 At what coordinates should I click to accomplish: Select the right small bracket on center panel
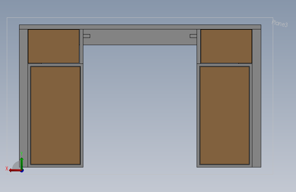(193, 36)
